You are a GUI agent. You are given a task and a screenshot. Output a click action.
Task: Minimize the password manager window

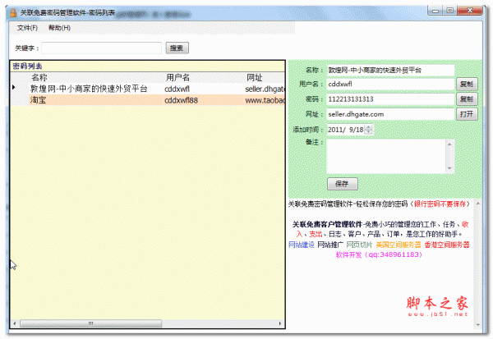click(x=435, y=11)
